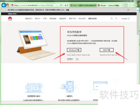Click the security lock icon in address bar
The width and height of the screenshot is (140, 105).
(x=66, y=5)
